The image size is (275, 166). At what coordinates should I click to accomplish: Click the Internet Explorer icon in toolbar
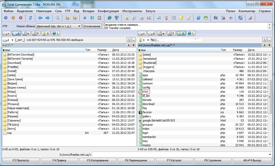[110, 18]
